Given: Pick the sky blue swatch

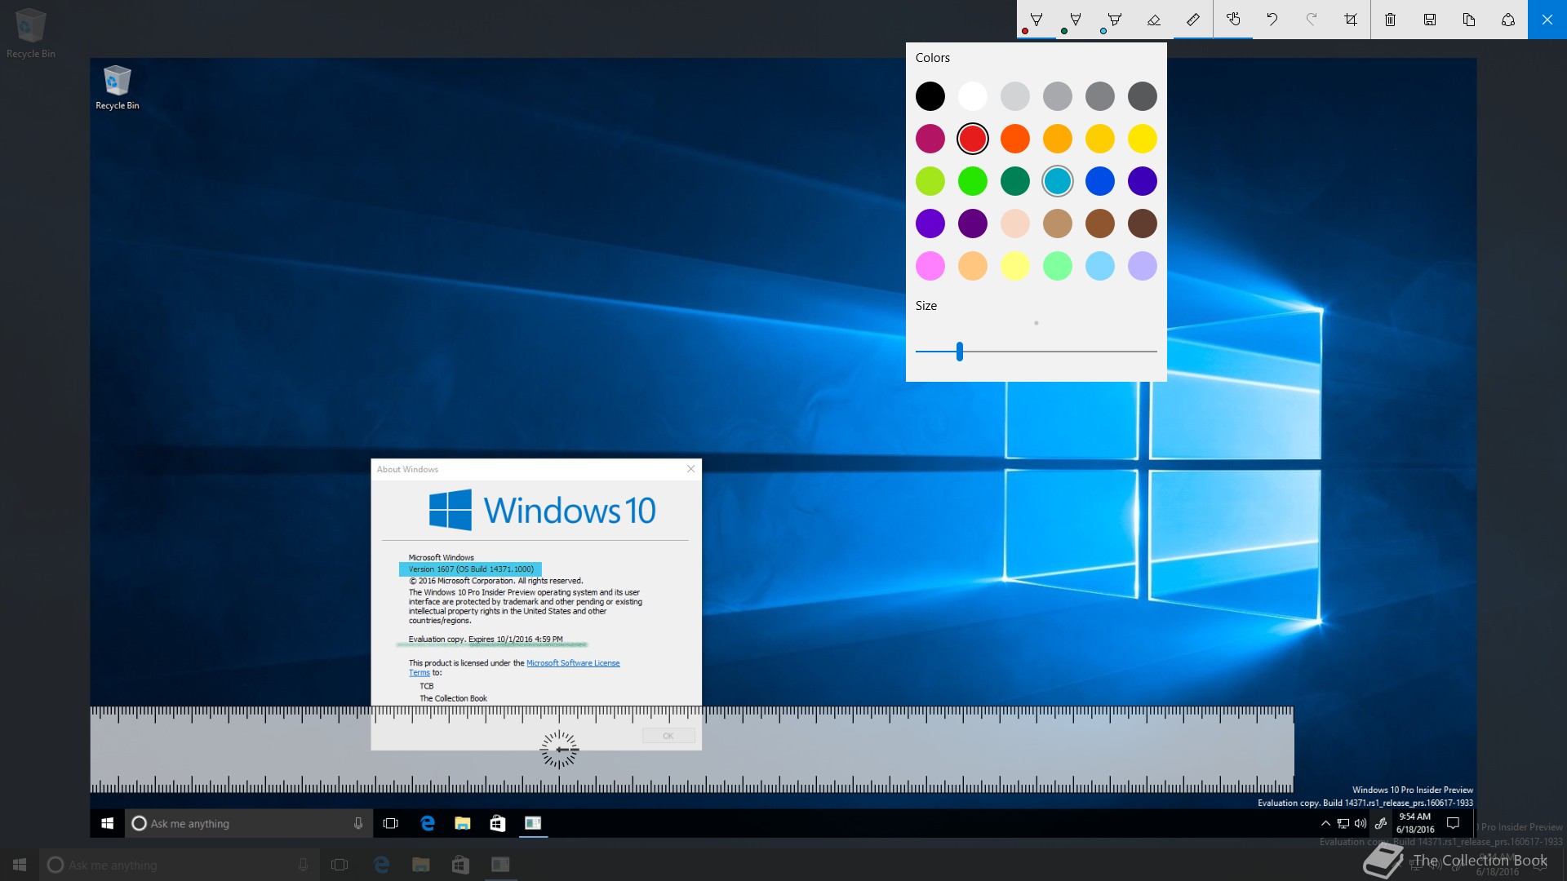Looking at the screenshot, I should click(1100, 266).
